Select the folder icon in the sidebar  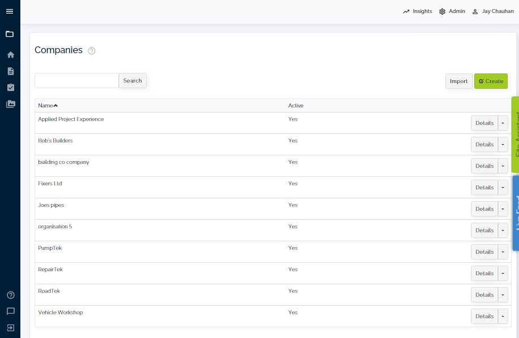pos(10,34)
